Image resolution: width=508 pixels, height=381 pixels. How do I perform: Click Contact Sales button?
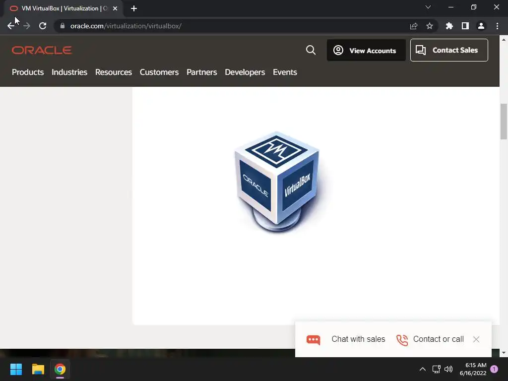[x=449, y=50]
